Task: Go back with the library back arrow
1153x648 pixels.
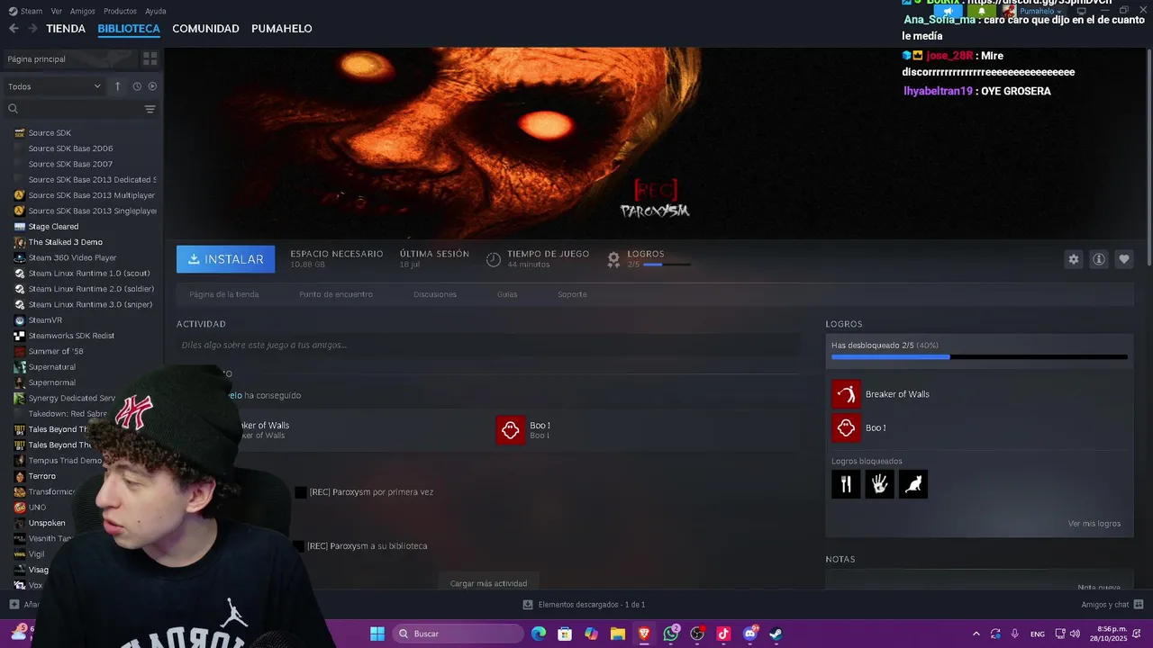Action: (x=14, y=29)
